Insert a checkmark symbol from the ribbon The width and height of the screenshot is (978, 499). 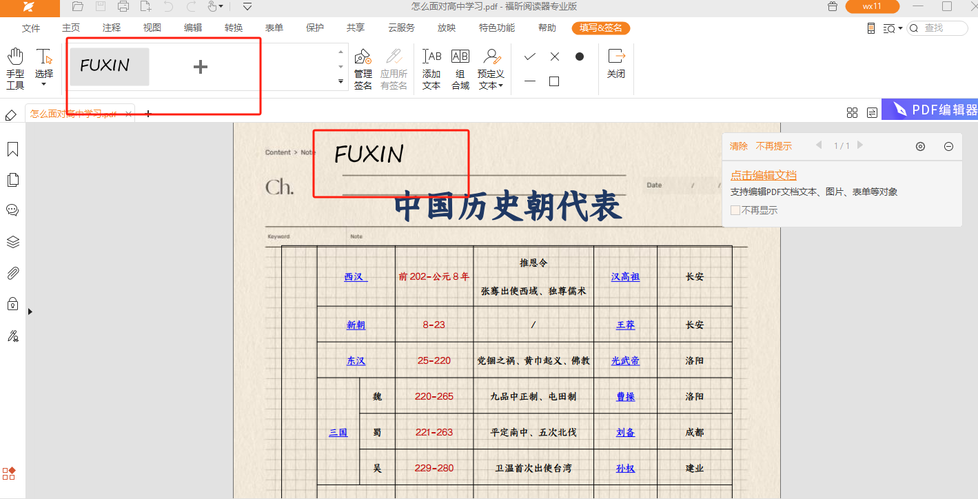[x=529, y=57]
